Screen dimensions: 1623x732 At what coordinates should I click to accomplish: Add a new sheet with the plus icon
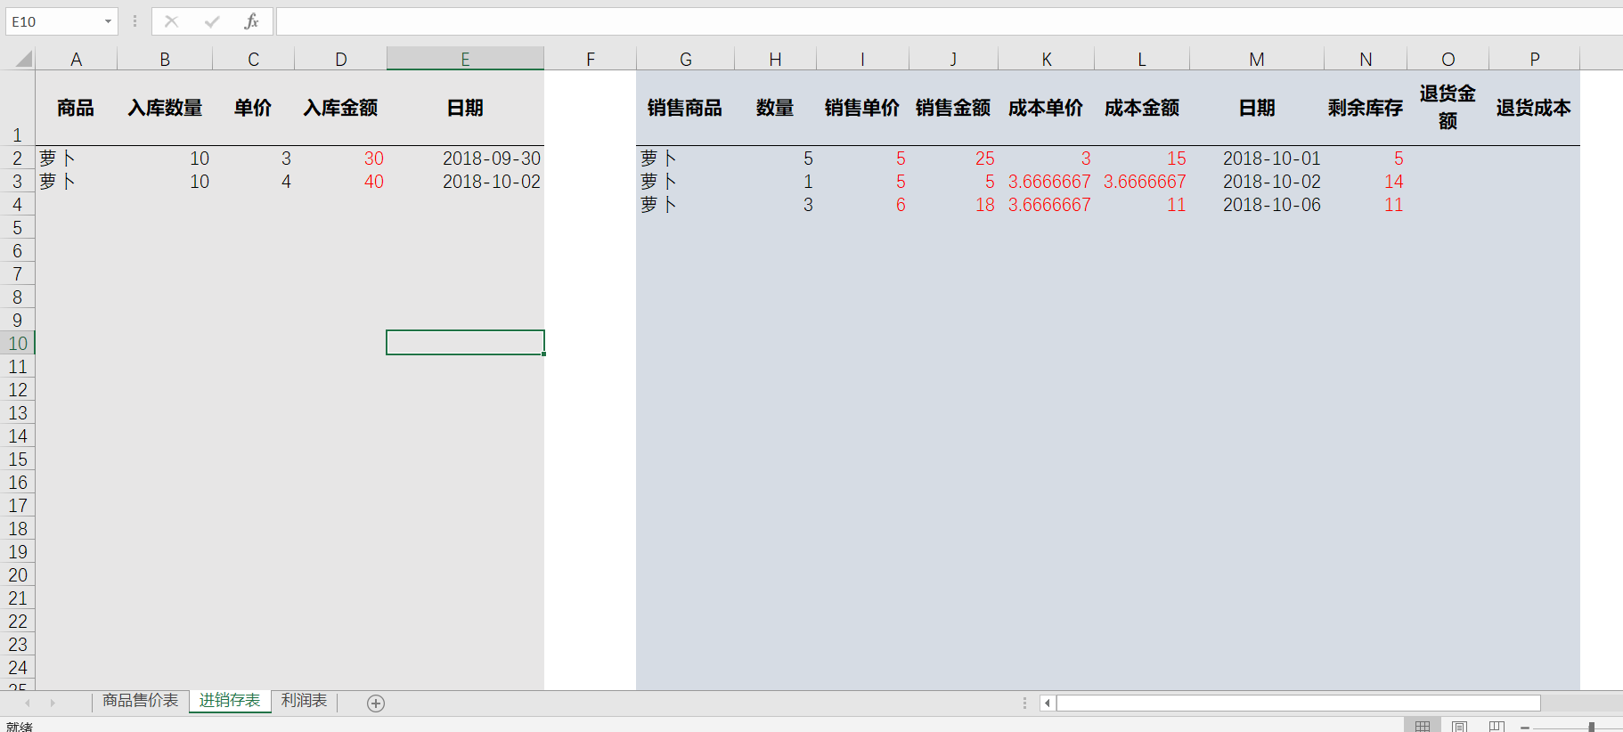coord(376,704)
